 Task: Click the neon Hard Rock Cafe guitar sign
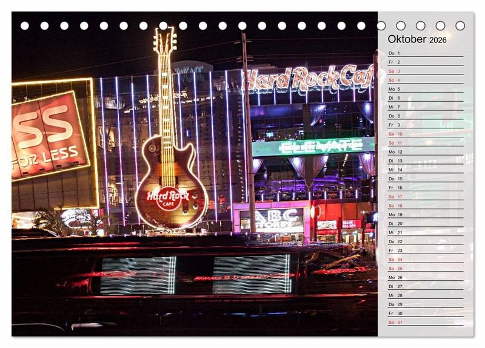(x=170, y=128)
